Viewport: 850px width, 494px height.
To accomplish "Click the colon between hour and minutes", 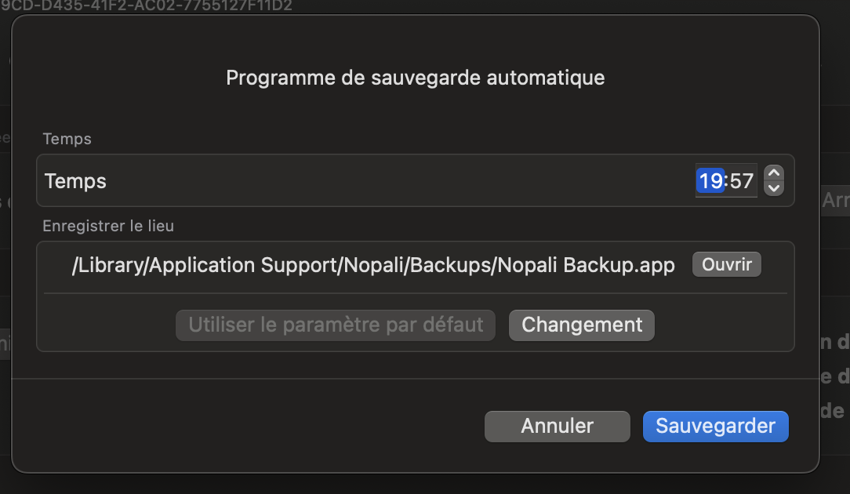I will (x=726, y=180).
